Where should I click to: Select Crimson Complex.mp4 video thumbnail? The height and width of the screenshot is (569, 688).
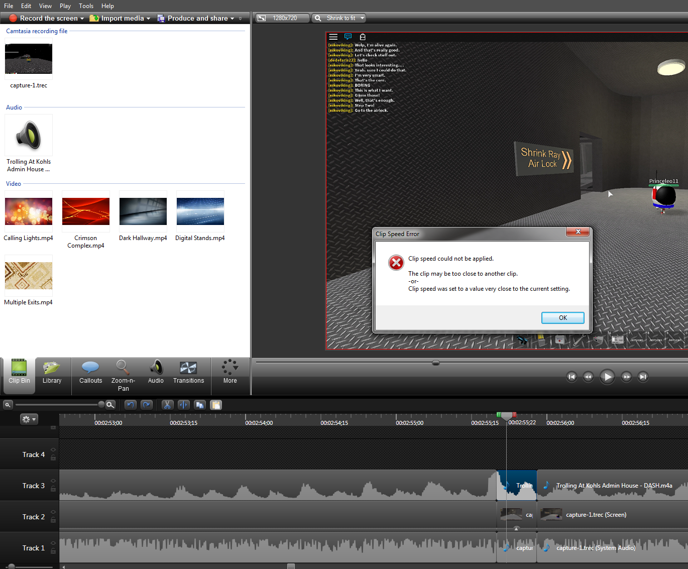(86, 211)
